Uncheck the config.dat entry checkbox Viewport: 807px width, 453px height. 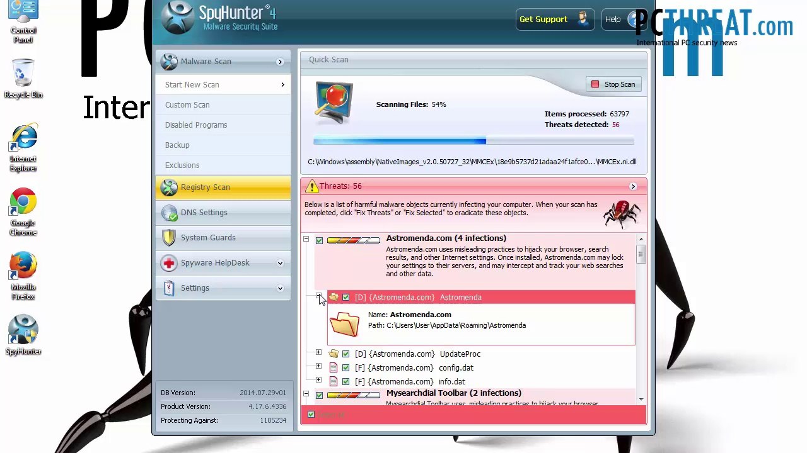[345, 368]
